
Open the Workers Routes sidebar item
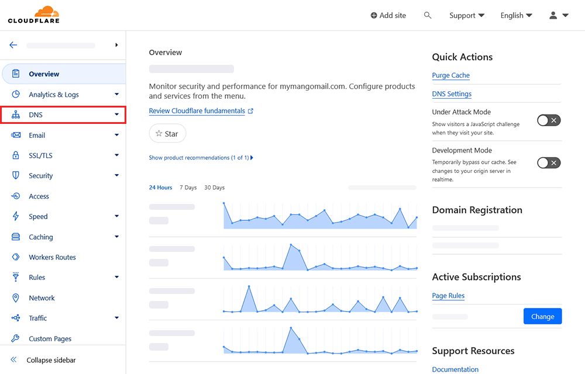click(x=63, y=257)
